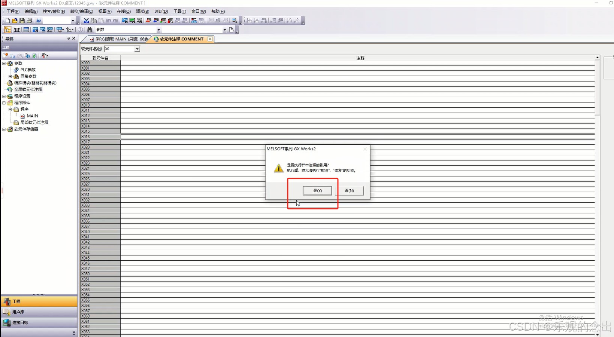Click the vertical scrollbar up arrow
Viewport: 614px width, 337px height.
tap(598, 58)
